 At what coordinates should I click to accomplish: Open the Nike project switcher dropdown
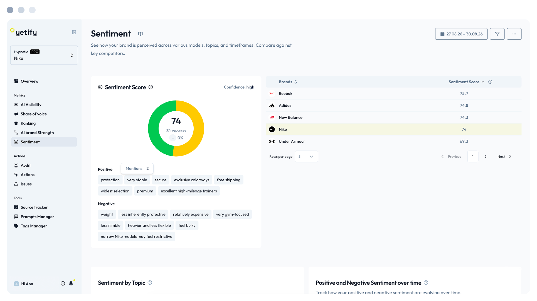[x=44, y=55]
